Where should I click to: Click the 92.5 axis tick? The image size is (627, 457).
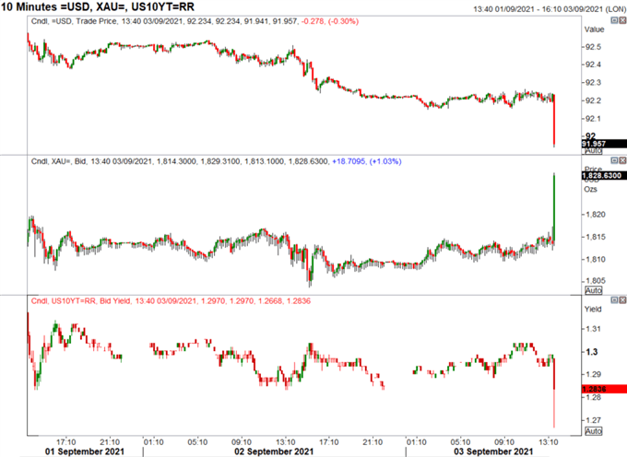593,47
